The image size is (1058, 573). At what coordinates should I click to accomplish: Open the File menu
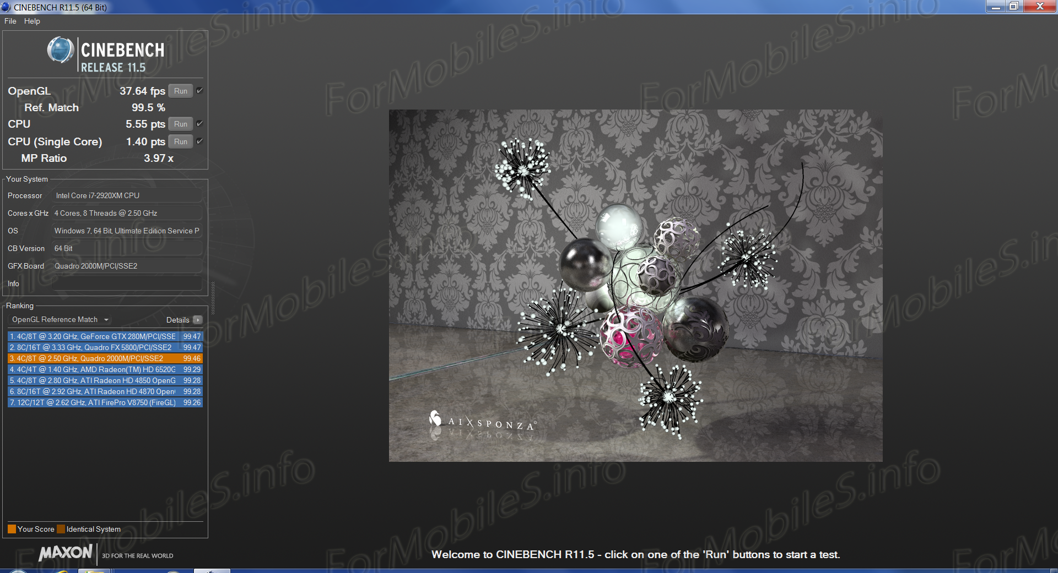10,21
